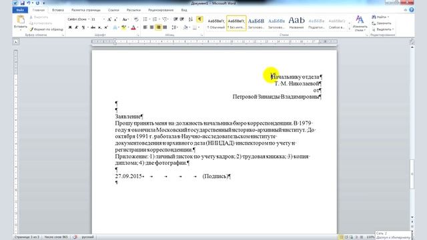The image size is (427, 240).
Task: Open the line spacing dropdown
Action: click(175, 27)
